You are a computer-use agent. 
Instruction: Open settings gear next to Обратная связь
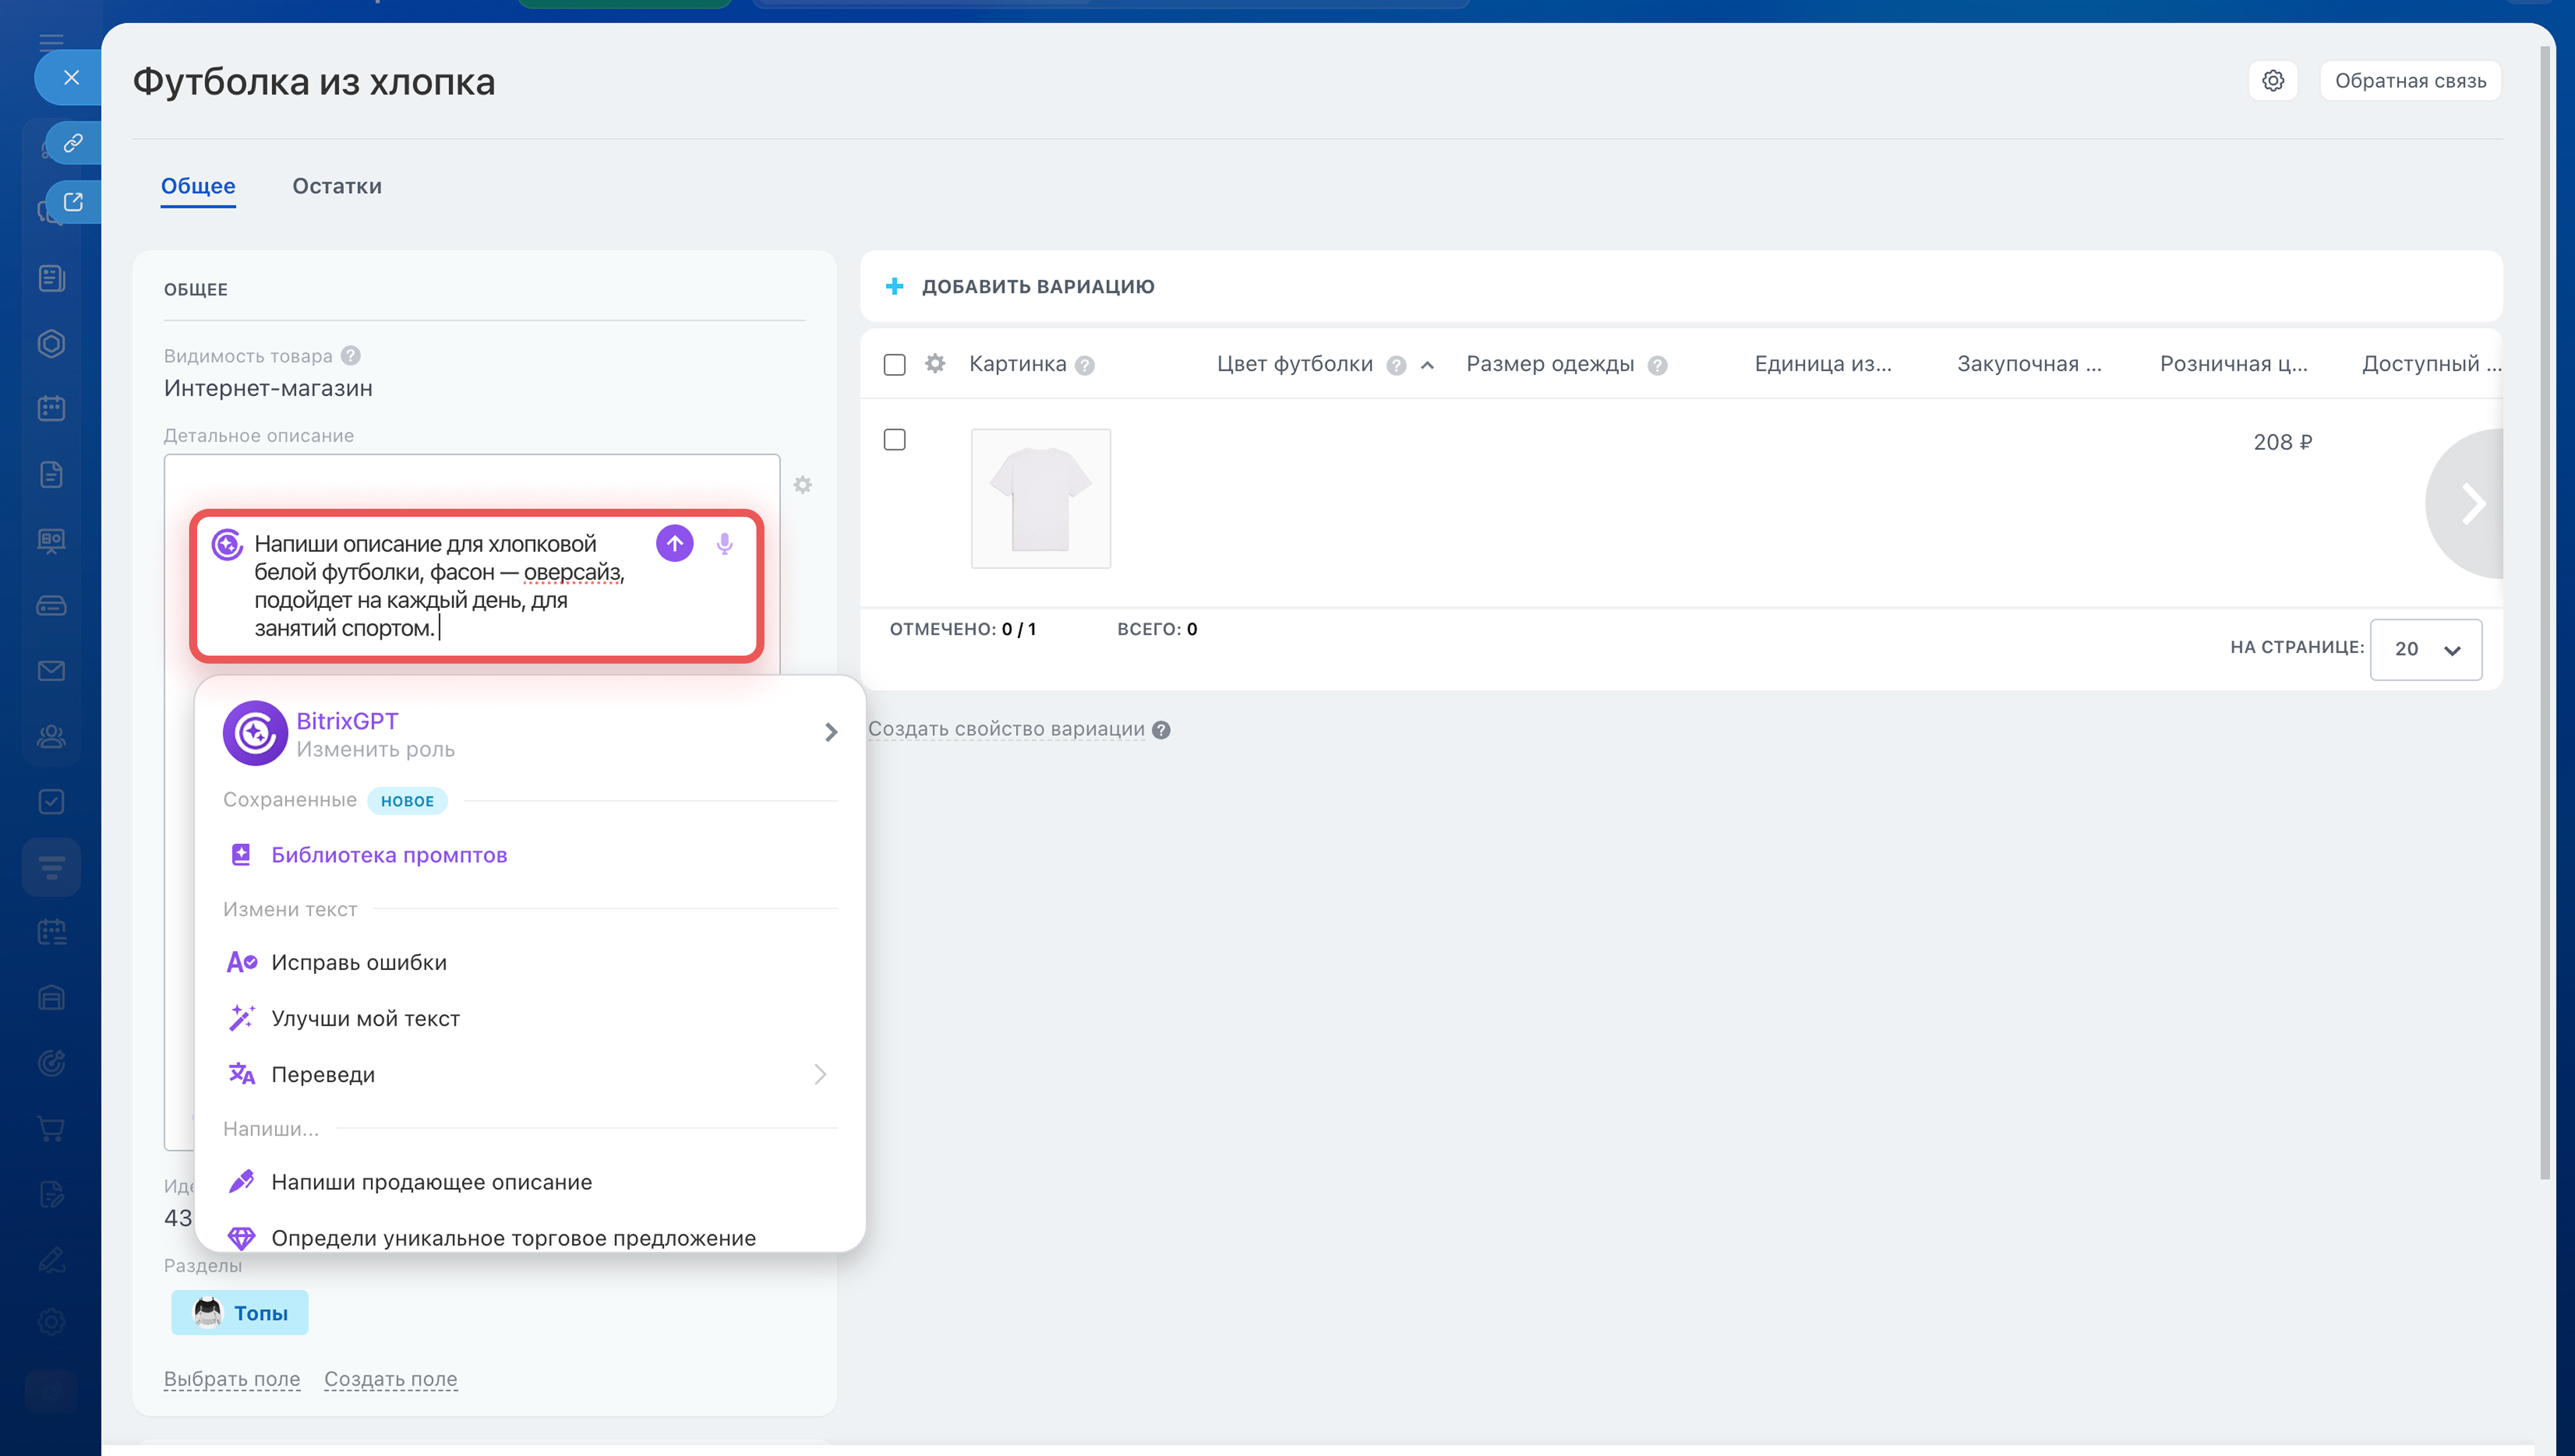click(2272, 81)
